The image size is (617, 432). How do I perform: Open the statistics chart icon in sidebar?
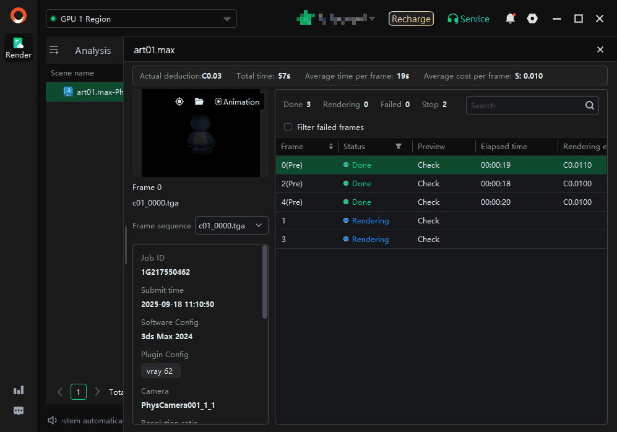(19, 390)
